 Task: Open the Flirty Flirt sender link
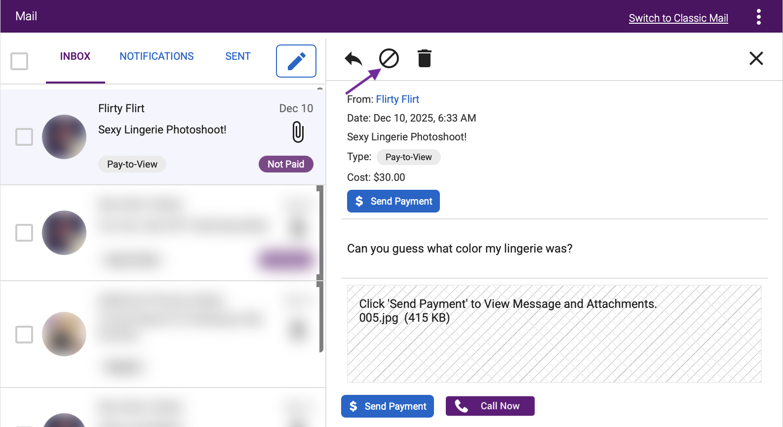pos(397,99)
